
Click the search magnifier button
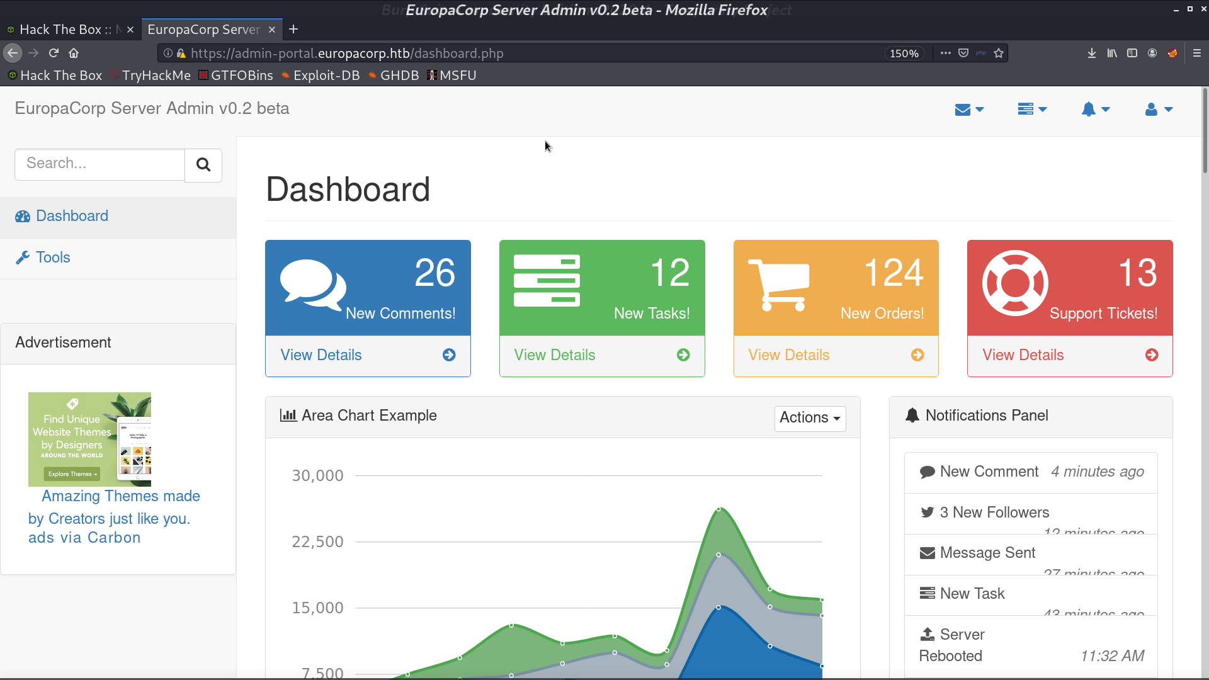[x=203, y=165]
